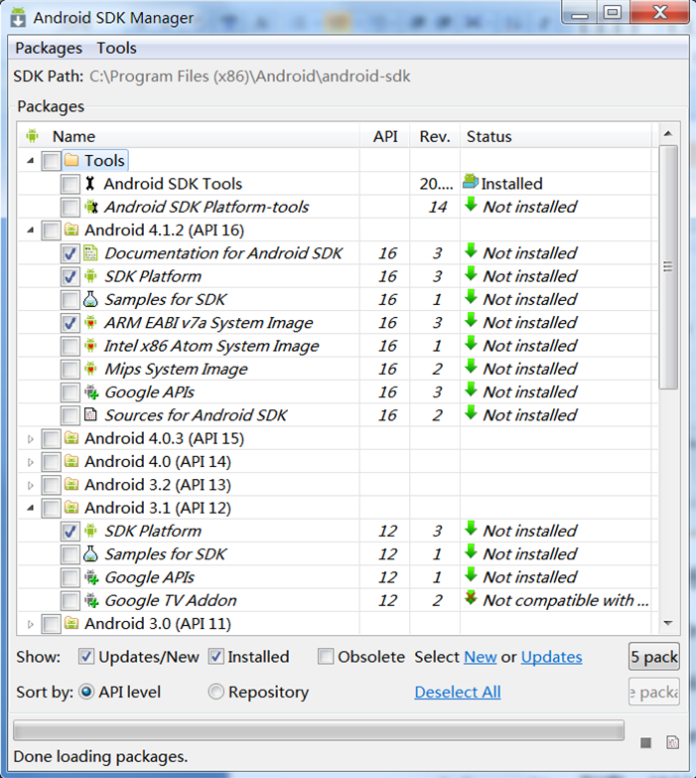Toggle the Updates/New show filter
Screen dimensions: 696x778
point(86,657)
